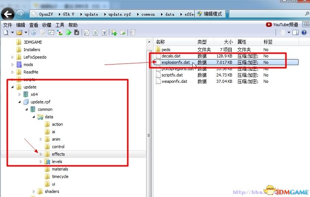
Task: Click the import green up-arrow icon
Action: pos(114,32)
